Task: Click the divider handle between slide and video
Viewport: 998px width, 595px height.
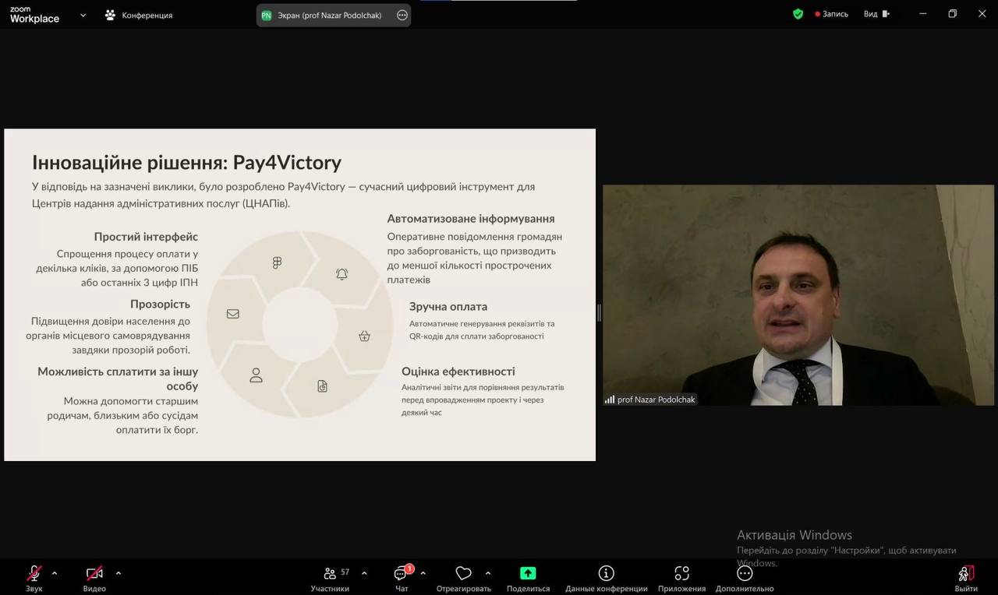Action: click(599, 312)
